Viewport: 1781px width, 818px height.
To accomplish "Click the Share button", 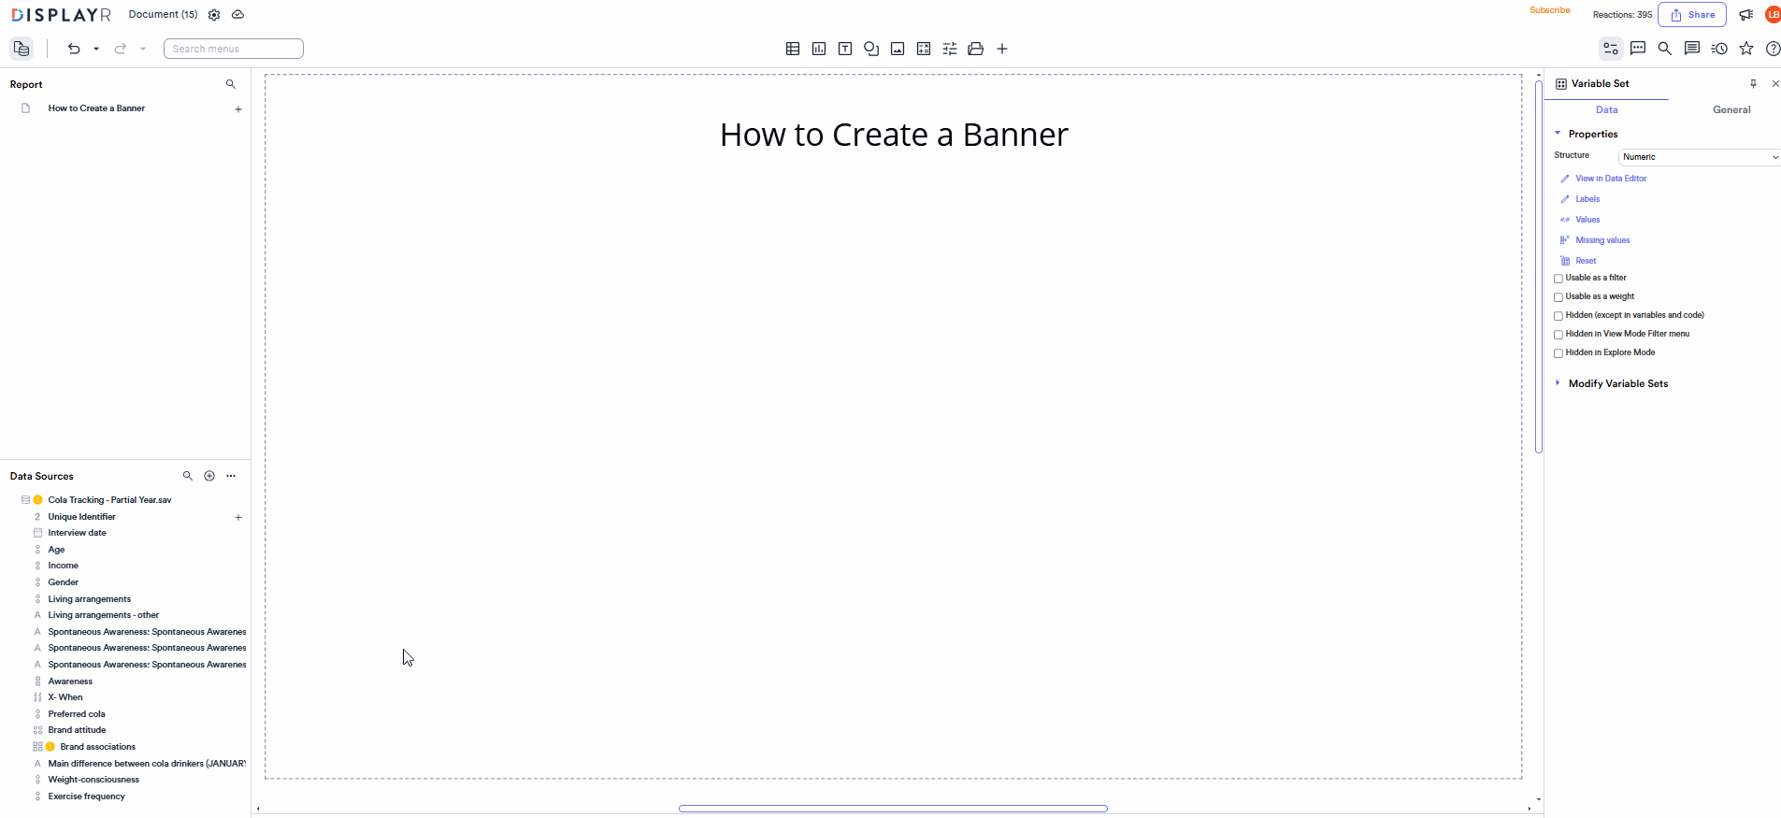I will click(x=1692, y=15).
